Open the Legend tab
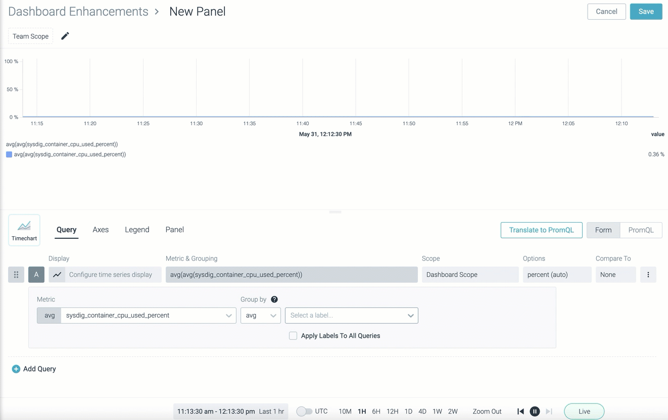This screenshot has height=420, width=668. pos(137,230)
